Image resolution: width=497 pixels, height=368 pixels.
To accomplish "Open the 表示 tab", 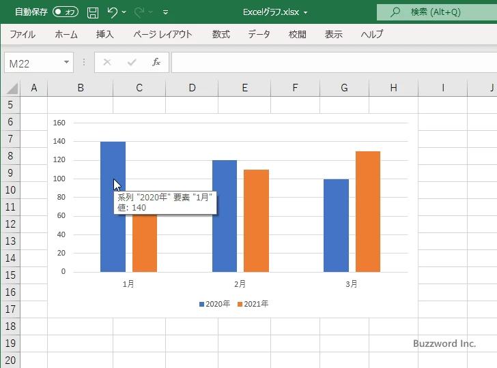I will click(333, 34).
